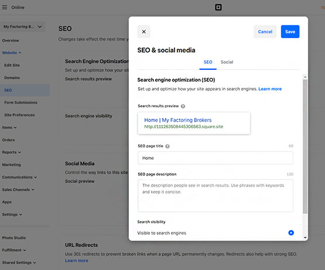Collapse the Website sidebar section
This screenshot has width=325, height=270.
pyautogui.click(x=12, y=53)
